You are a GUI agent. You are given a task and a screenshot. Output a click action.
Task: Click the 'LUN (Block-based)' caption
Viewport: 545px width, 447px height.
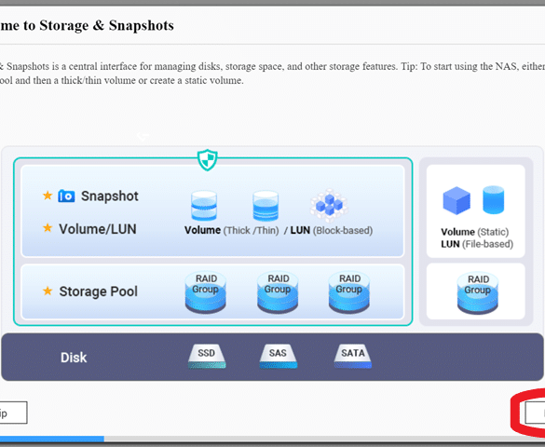tap(332, 230)
